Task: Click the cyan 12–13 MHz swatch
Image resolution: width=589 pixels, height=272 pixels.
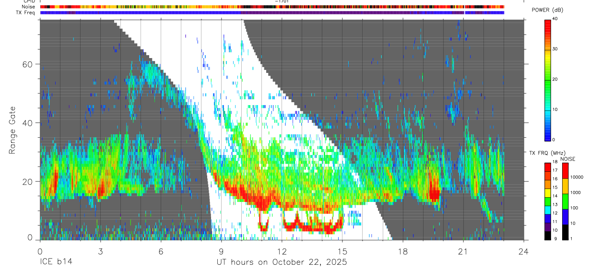Action: 548,209
